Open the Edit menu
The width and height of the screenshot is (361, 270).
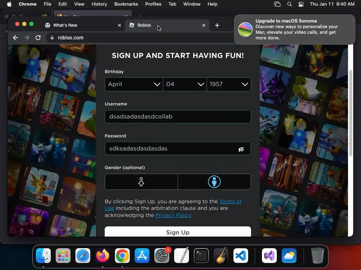[62, 4]
